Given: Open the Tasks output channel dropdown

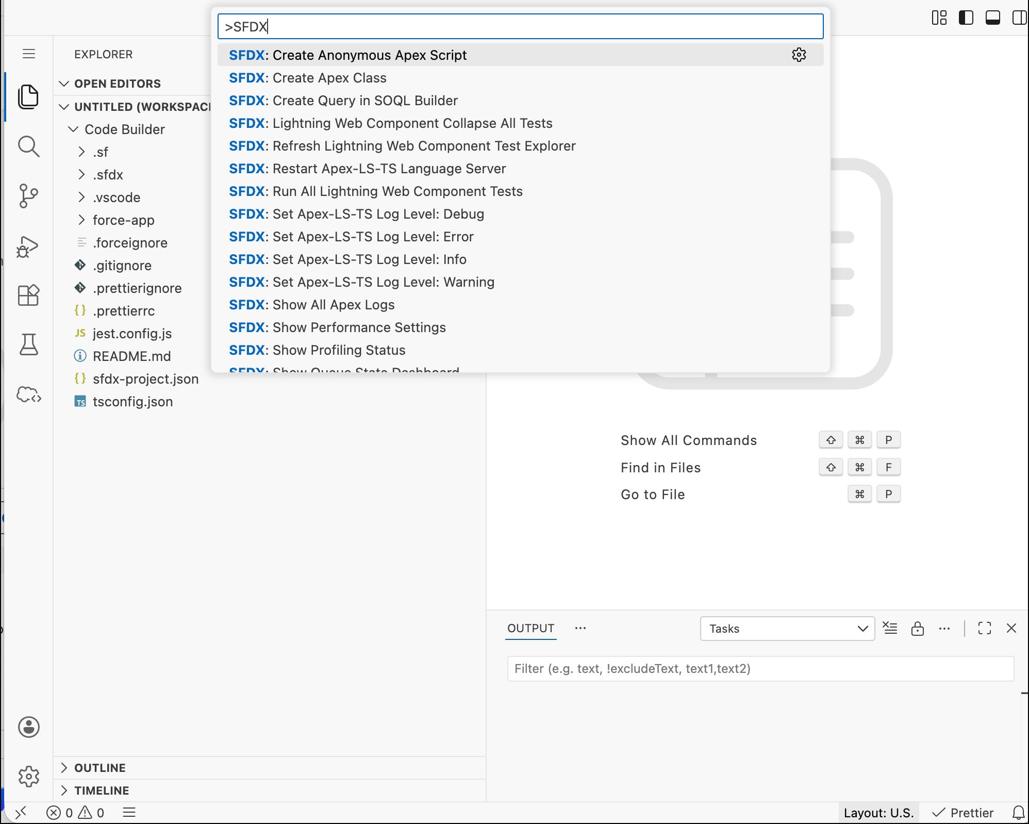Looking at the screenshot, I should 787,629.
